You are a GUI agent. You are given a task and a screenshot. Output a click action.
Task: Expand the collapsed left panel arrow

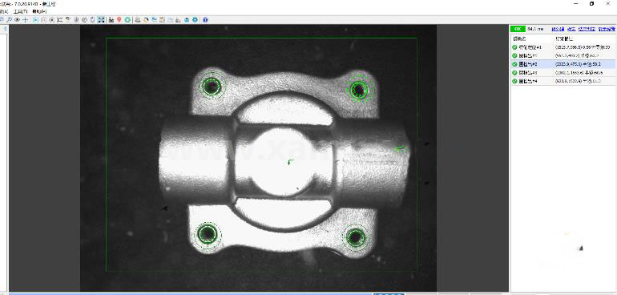(x=5, y=29)
